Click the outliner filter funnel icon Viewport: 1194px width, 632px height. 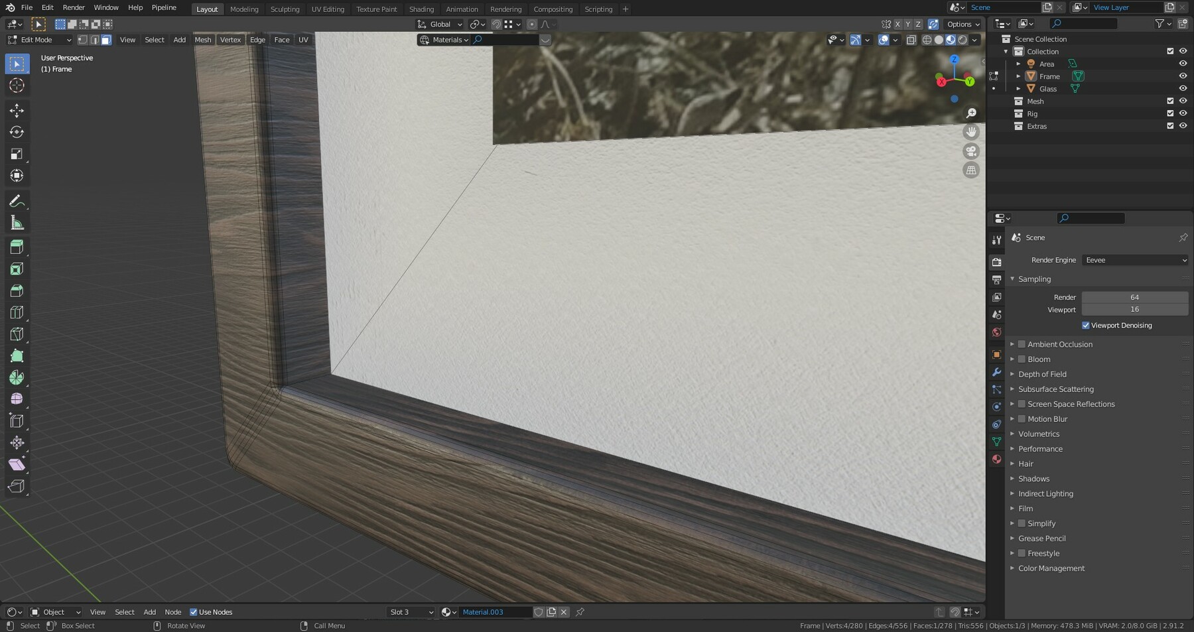point(1160,24)
